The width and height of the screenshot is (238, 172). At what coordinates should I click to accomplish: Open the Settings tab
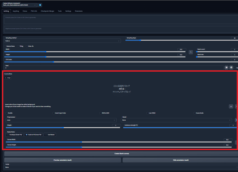[68, 11]
